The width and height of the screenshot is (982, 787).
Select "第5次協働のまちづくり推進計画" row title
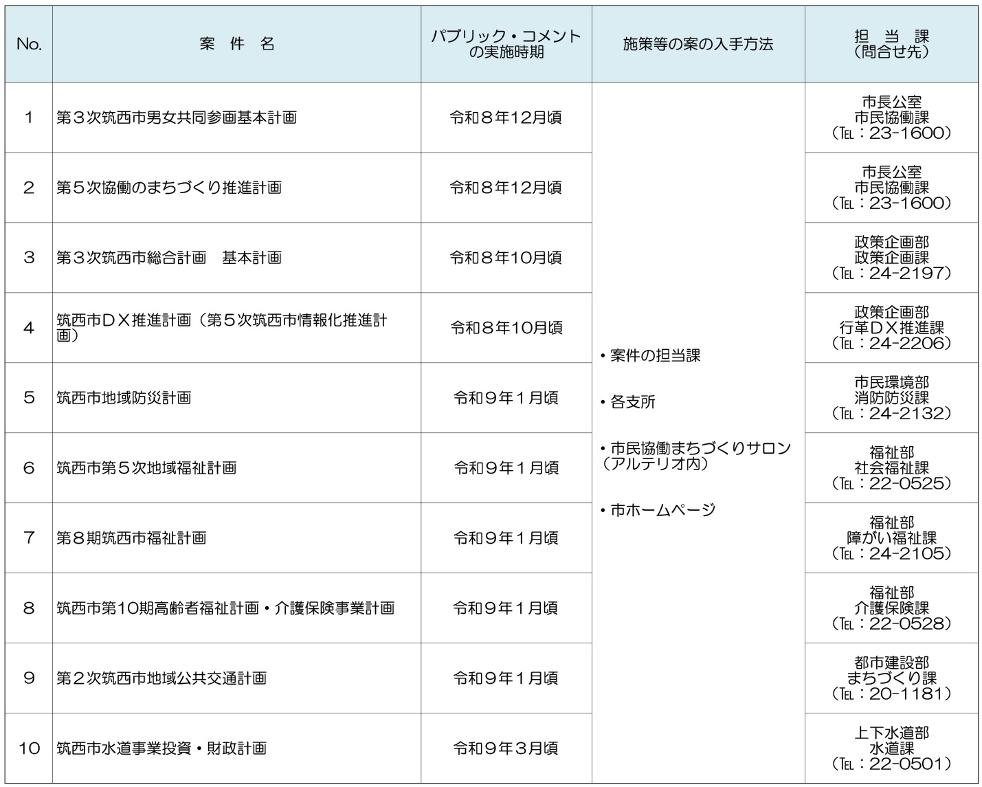(169, 188)
